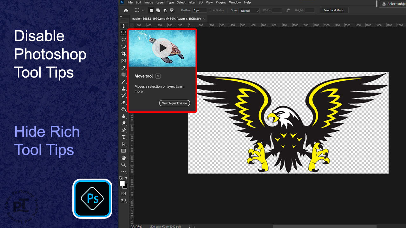Select the Frame tool
This screenshot has height=228, width=406.
coord(124,60)
